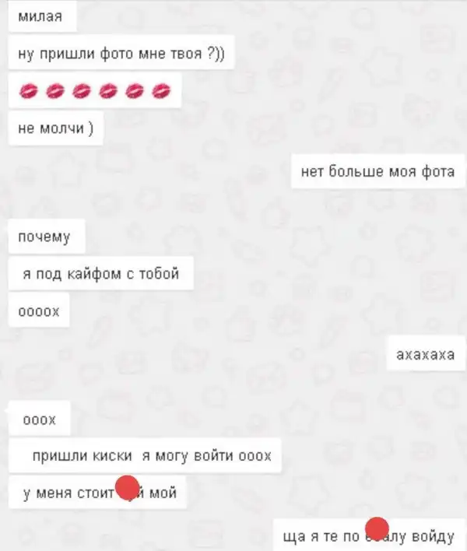Click the chat wallpaper right of "почему"

tap(246, 236)
